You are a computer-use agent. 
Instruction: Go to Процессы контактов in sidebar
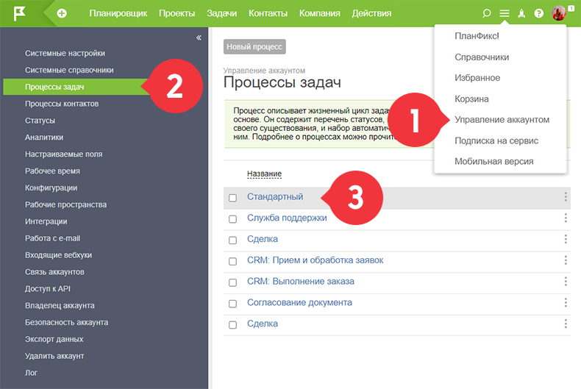62,104
